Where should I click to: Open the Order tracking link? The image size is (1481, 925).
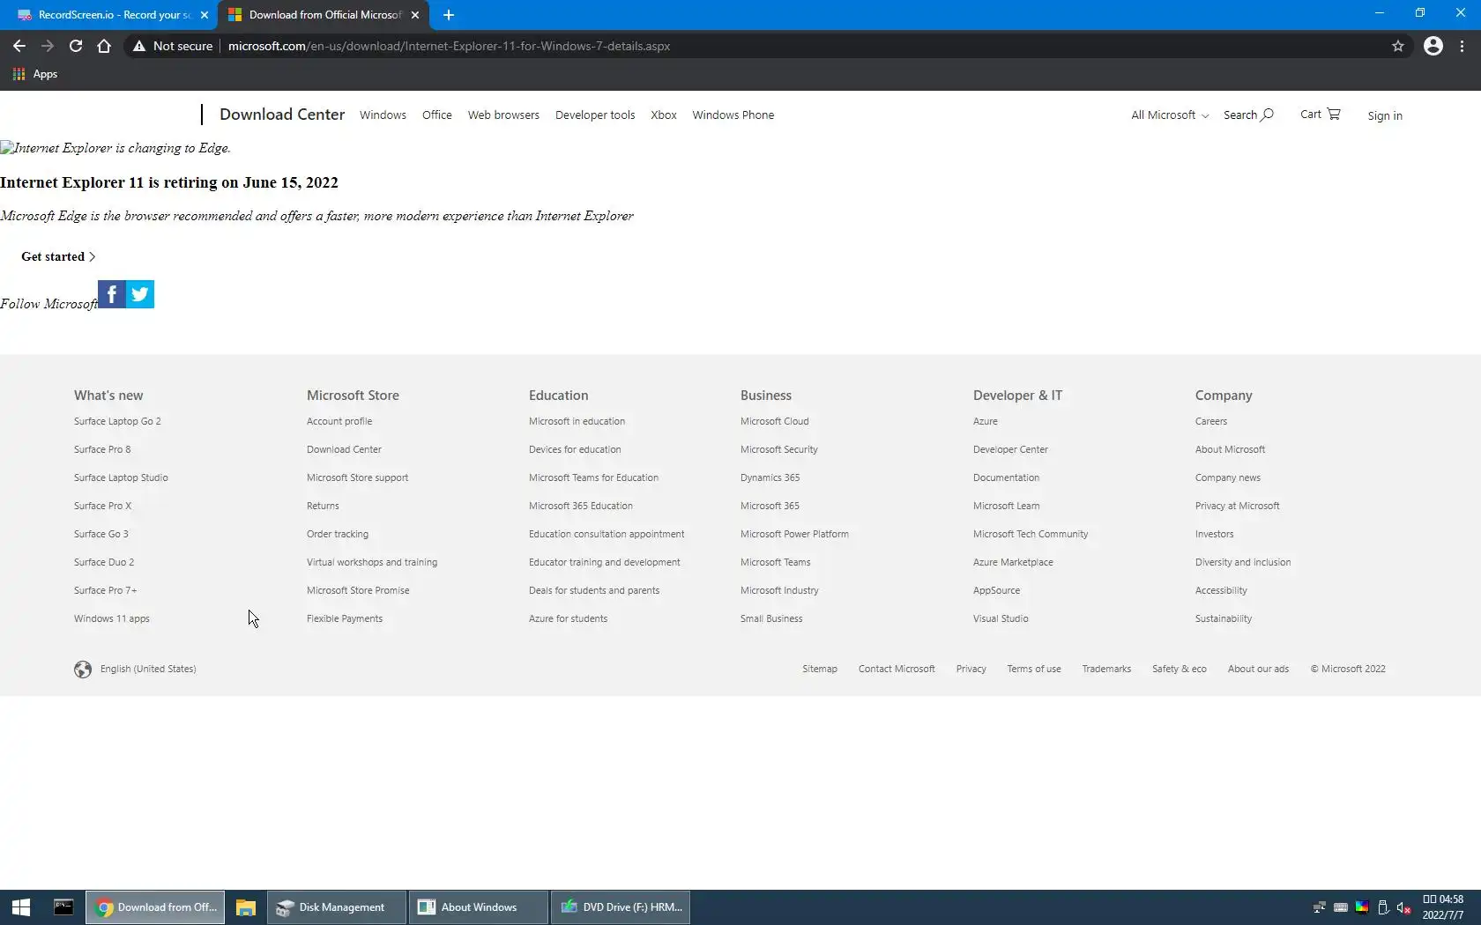(x=338, y=534)
